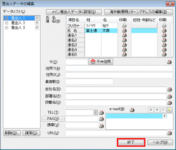Click the TEL phone-type selector icon

(x=96, y=112)
